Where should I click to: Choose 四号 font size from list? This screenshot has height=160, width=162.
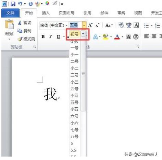pos(74,89)
